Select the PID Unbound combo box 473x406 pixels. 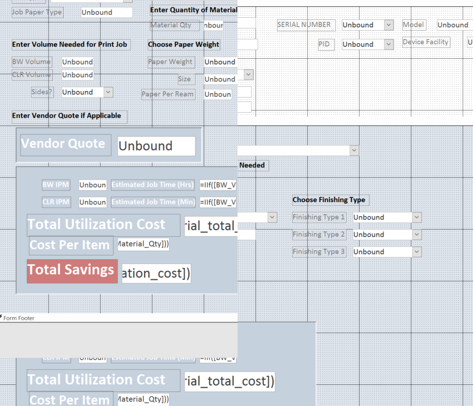pos(368,44)
